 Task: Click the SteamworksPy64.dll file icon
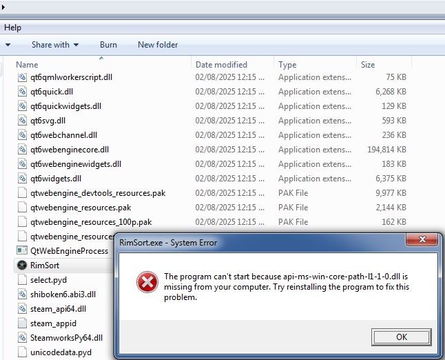coord(22,337)
